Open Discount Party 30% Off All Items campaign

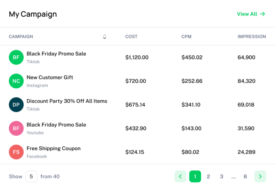point(67,101)
